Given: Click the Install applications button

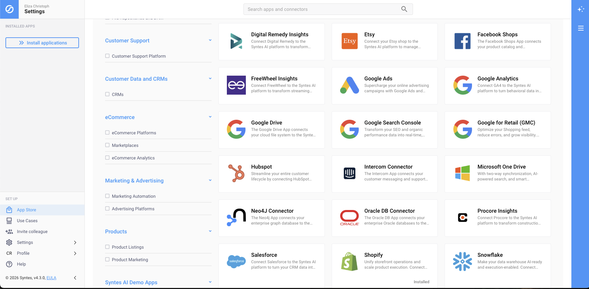Looking at the screenshot, I should click(42, 43).
